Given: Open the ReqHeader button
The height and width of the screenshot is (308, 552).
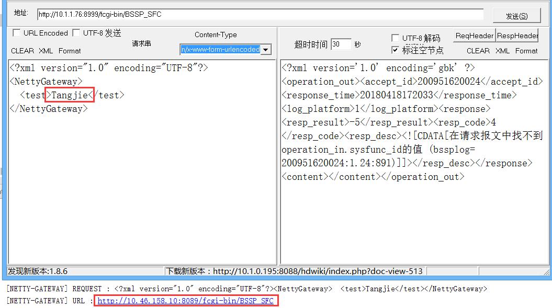Looking at the screenshot, I should coord(474,36).
